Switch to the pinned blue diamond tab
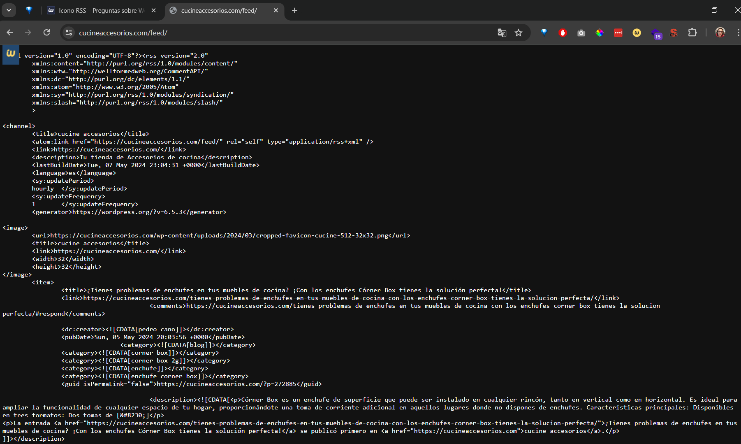Image resolution: width=741 pixels, height=444 pixels. click(29, 10)
